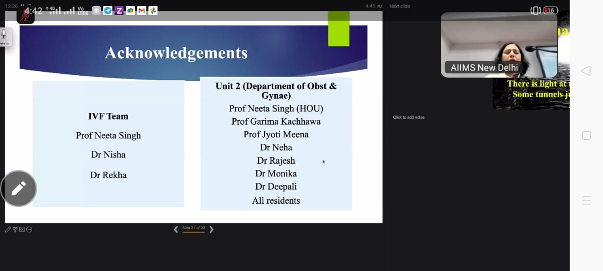Screen dimensions: 603x271
Task: Open the Gmail notification icon
Action: click(141, 10)
